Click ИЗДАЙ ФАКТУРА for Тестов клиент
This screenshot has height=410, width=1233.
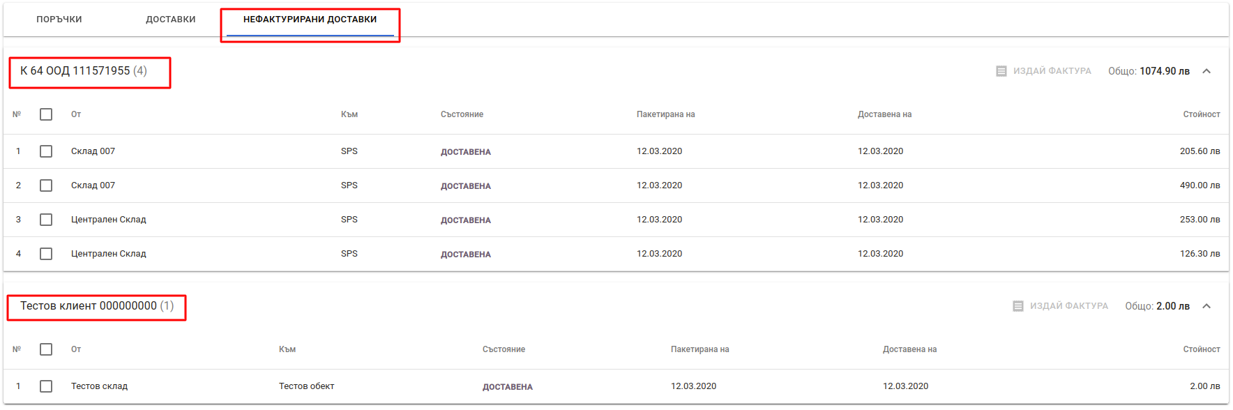[x=1060, y=306]
